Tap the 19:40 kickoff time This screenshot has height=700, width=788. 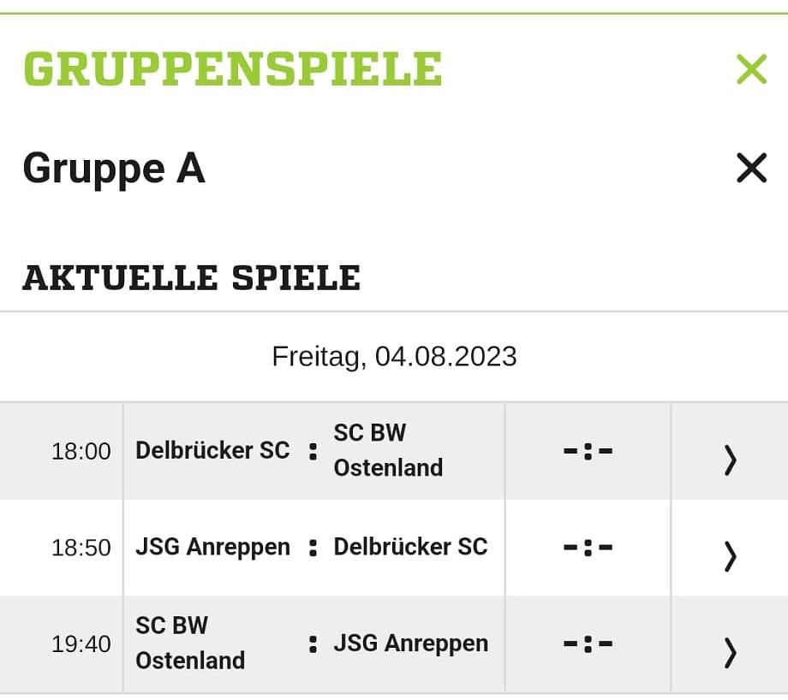coord(81,644)
